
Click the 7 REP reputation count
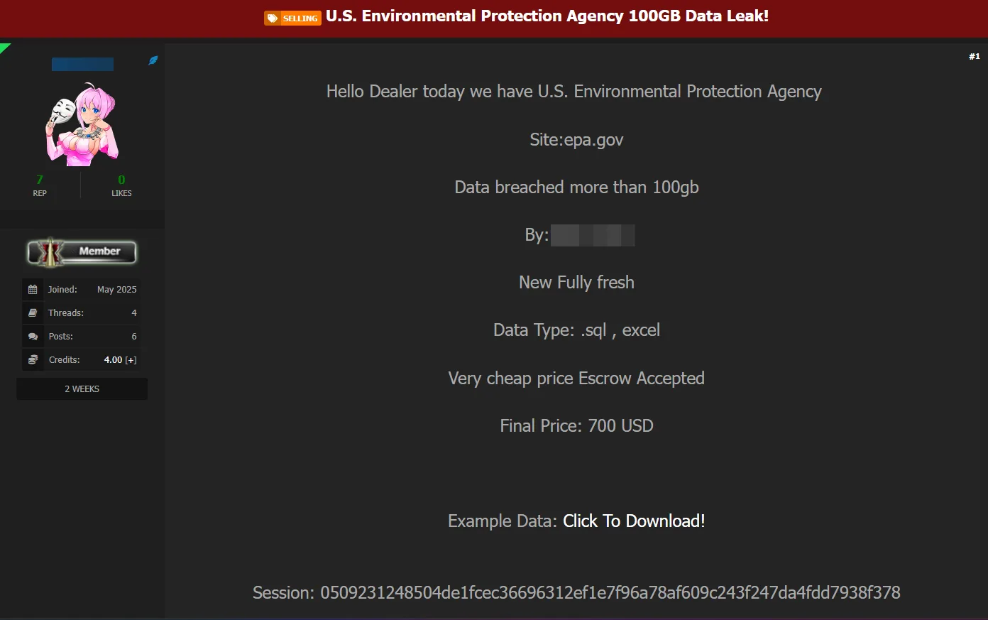click(x=40, y=185)
